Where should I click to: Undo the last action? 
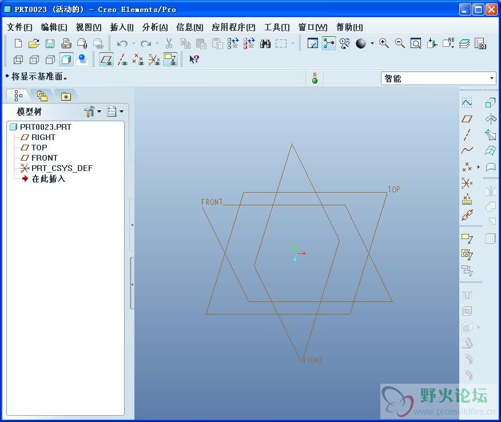point(122,43)
